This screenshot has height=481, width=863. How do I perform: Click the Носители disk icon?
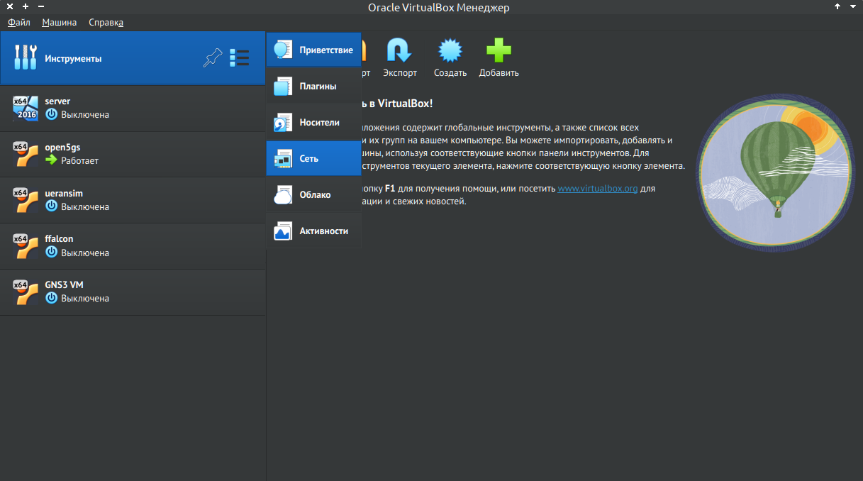point(283,123)
